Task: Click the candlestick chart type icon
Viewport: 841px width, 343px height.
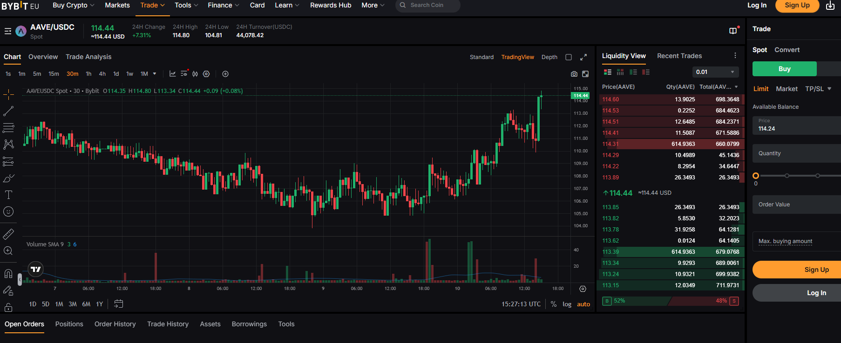Action: [195, 74]
